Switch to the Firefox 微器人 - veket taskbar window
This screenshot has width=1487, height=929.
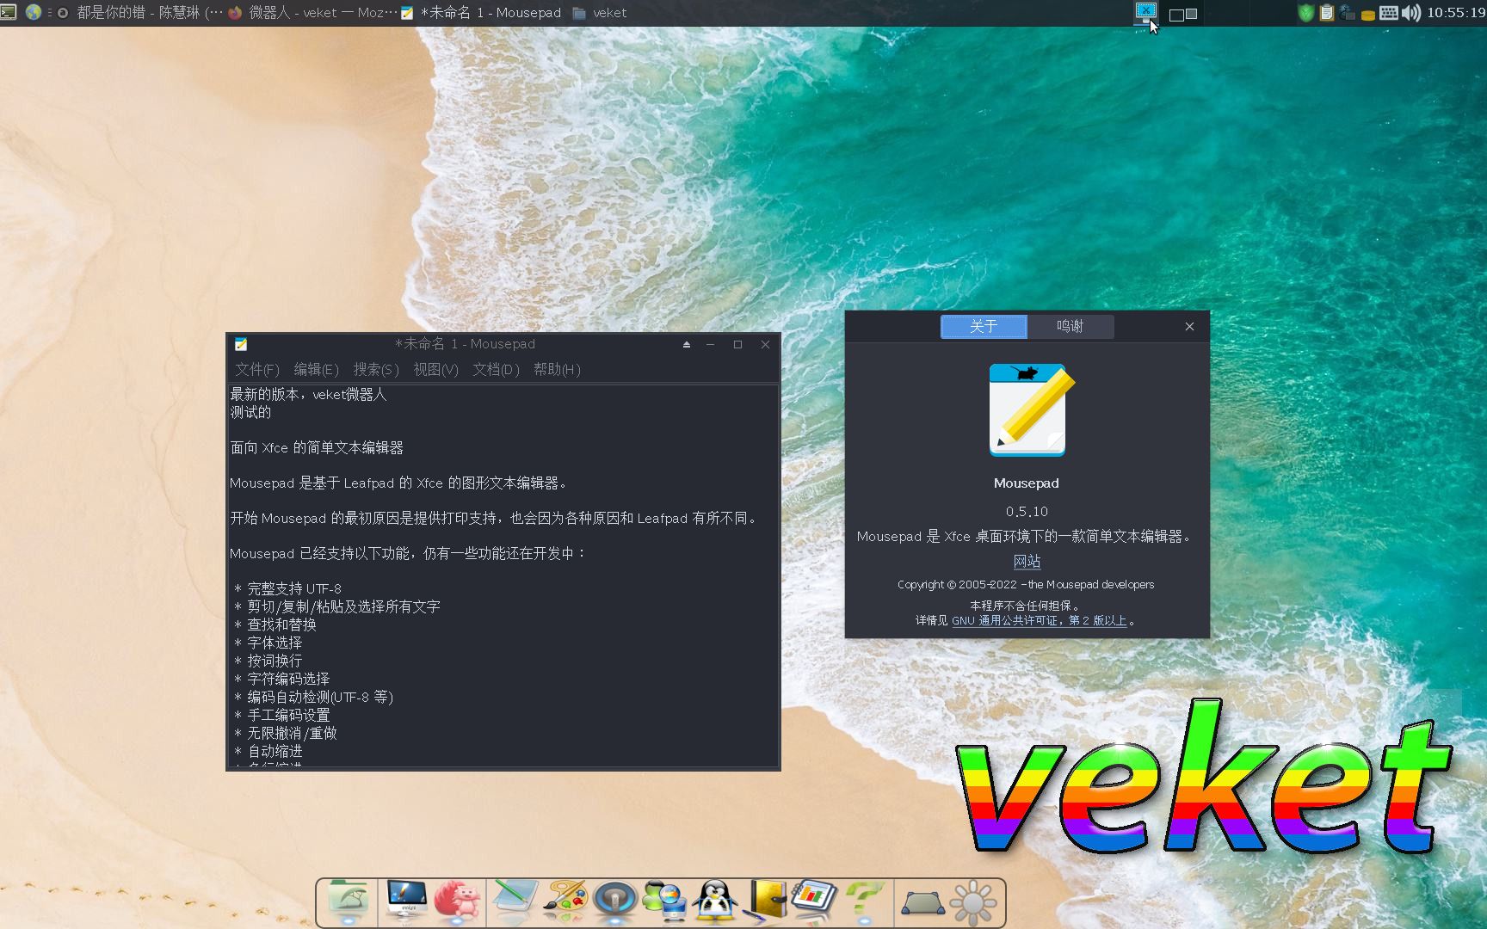313,13
